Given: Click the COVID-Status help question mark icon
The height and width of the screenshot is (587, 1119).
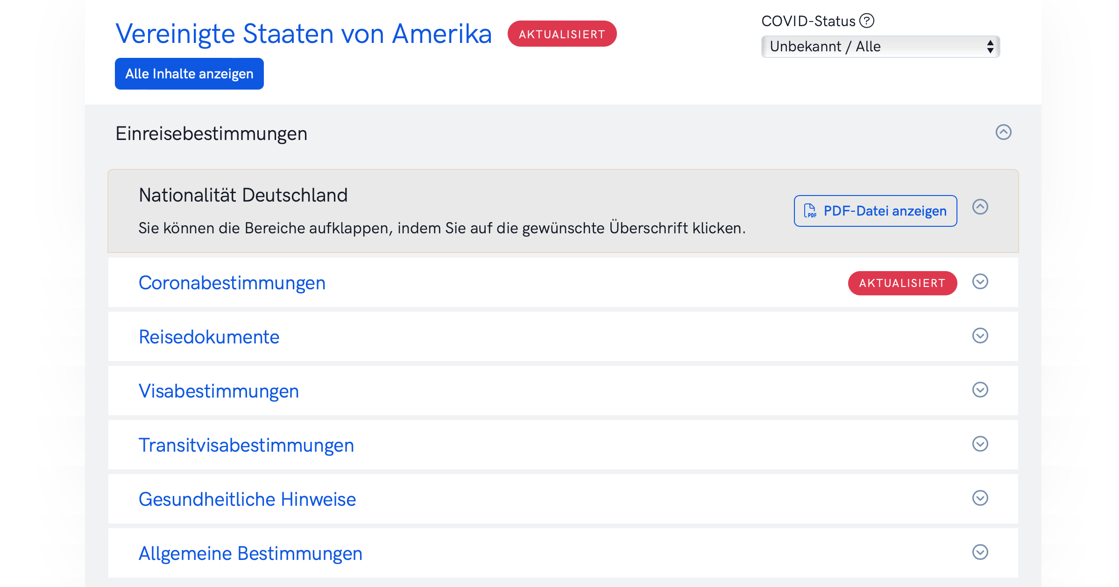Looking at the screenshot, I should (867, 21).
